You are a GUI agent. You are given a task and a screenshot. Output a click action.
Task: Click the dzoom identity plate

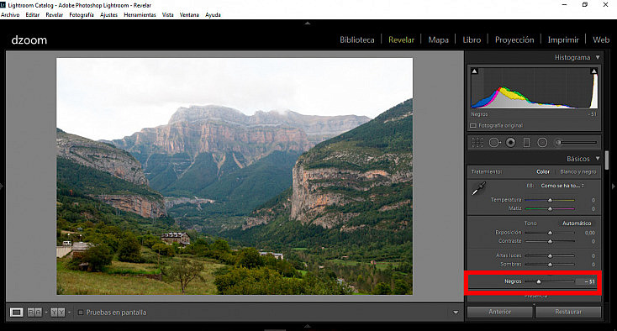coord(29,40)
